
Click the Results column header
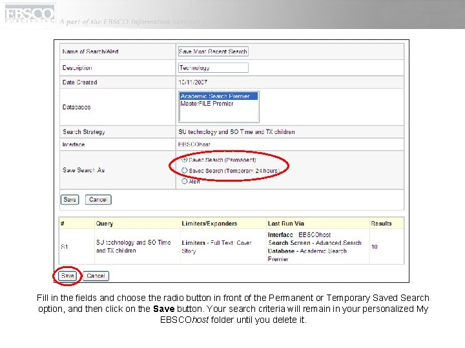point(381,224)
